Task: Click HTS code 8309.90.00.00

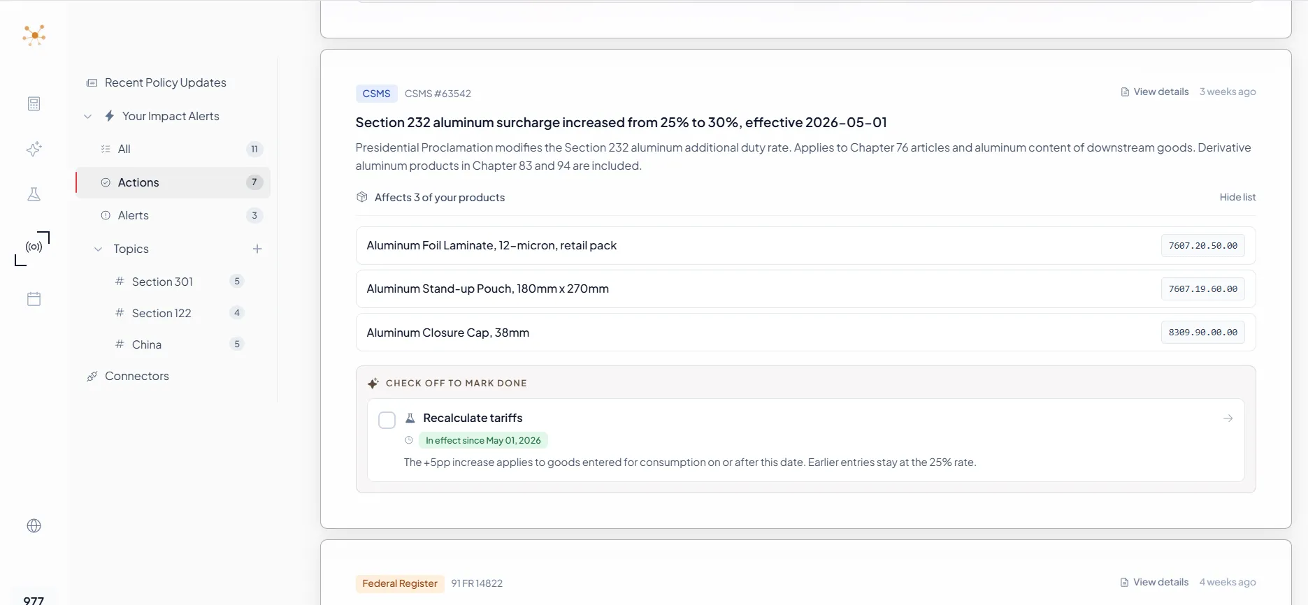Action: click(1202, 333)
